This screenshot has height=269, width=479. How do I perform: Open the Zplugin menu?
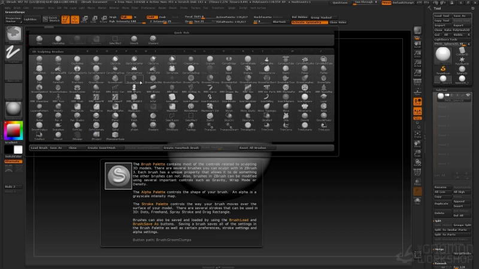(x=232, y=8)
